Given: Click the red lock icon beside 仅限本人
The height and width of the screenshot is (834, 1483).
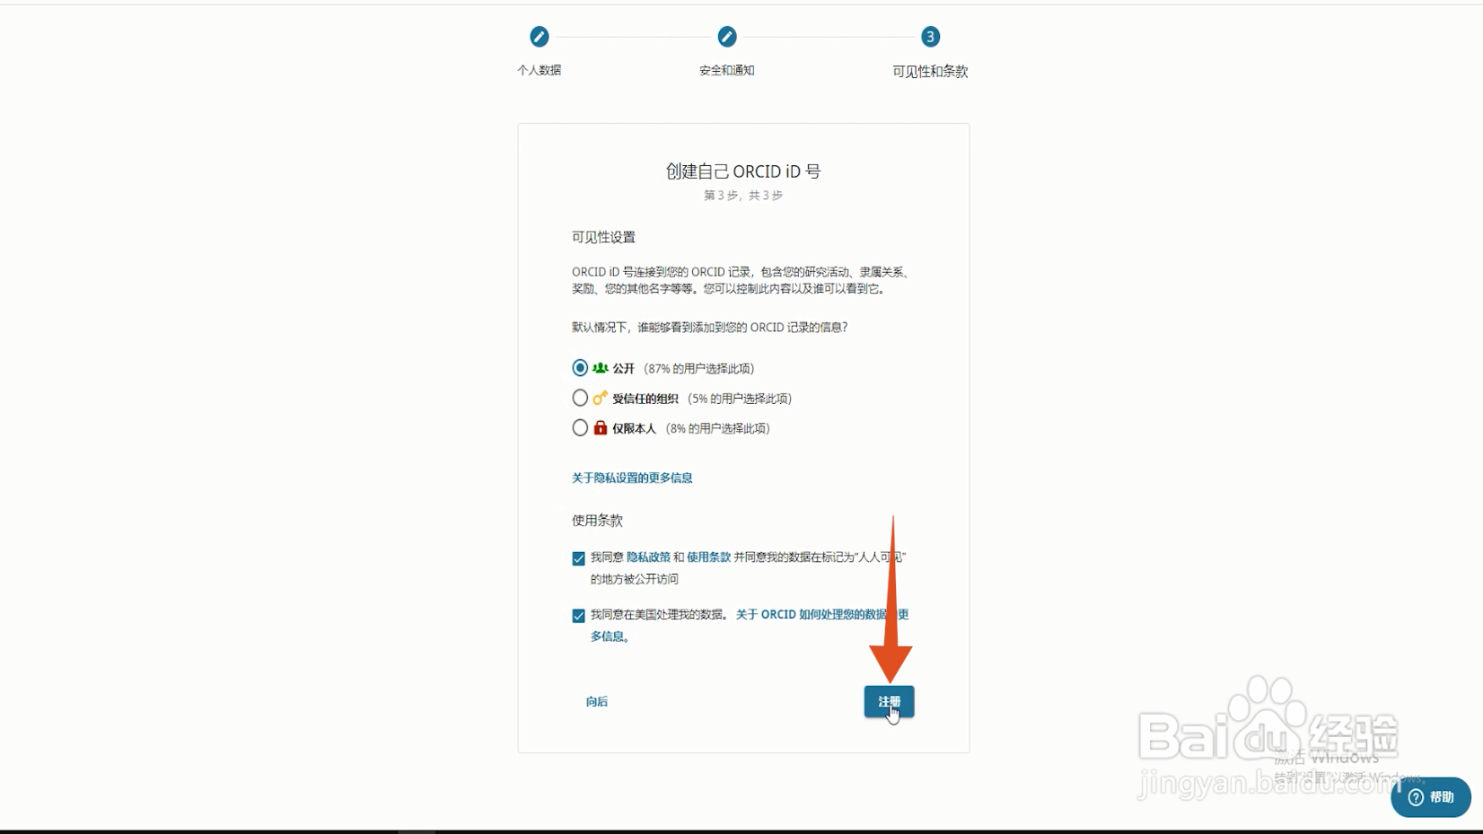Looking at the screenshot, I should [599, 428].
